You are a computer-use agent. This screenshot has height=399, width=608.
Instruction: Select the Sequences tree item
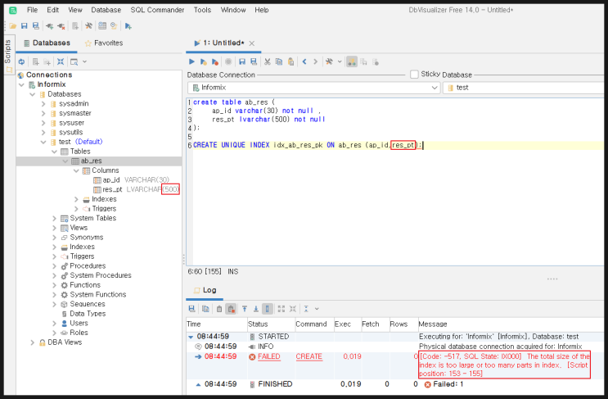pyautogui.click(x=87, y=304)
